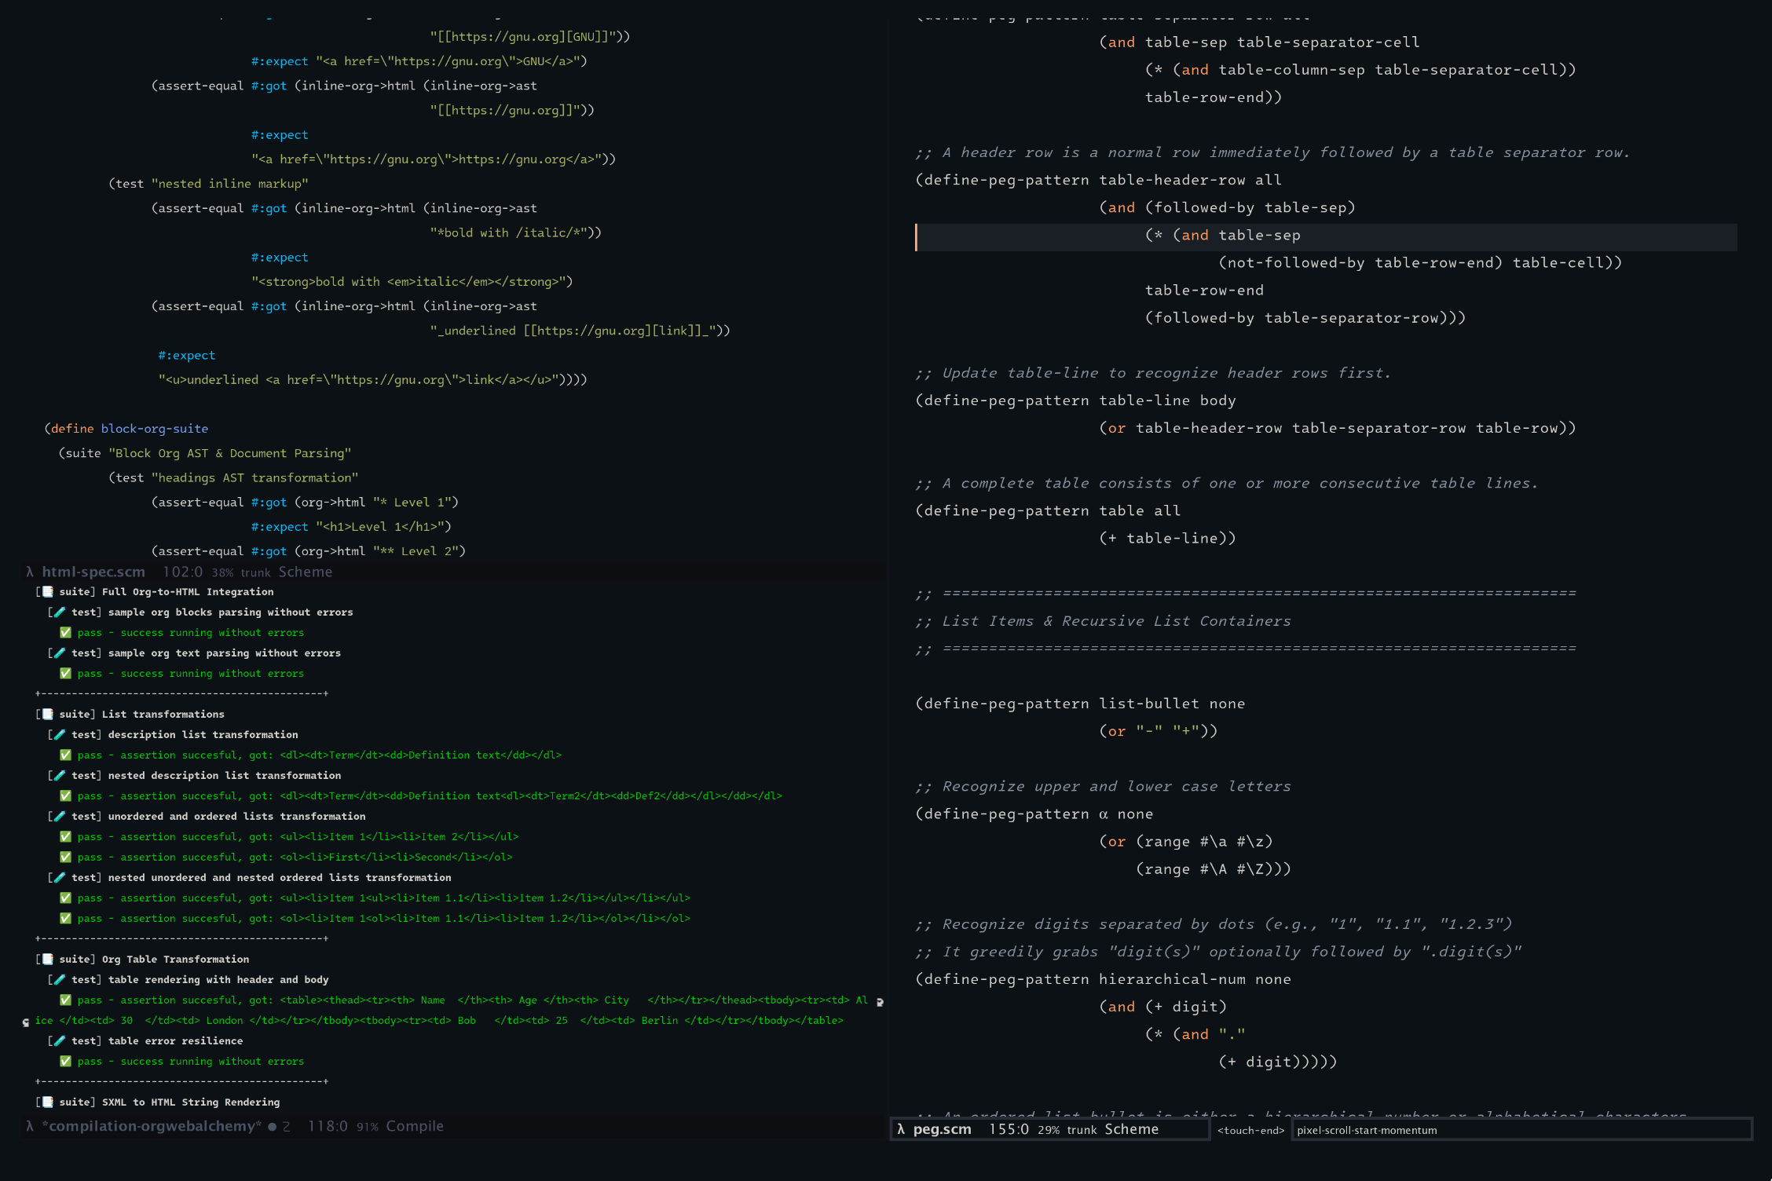The width and height of the screenshot is (1772, 1181).
Task: Click the trunk branch indicator next to peg.scm
Action: pyautogui.click(x=1082, y=1130)
